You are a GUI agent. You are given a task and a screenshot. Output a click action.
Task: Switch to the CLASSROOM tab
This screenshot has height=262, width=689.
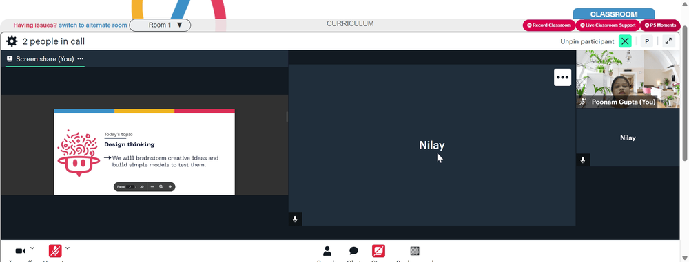pyautogui.click(x=613, y=14)
